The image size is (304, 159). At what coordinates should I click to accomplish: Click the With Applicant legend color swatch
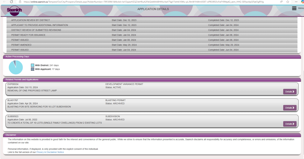pos(32,69)
